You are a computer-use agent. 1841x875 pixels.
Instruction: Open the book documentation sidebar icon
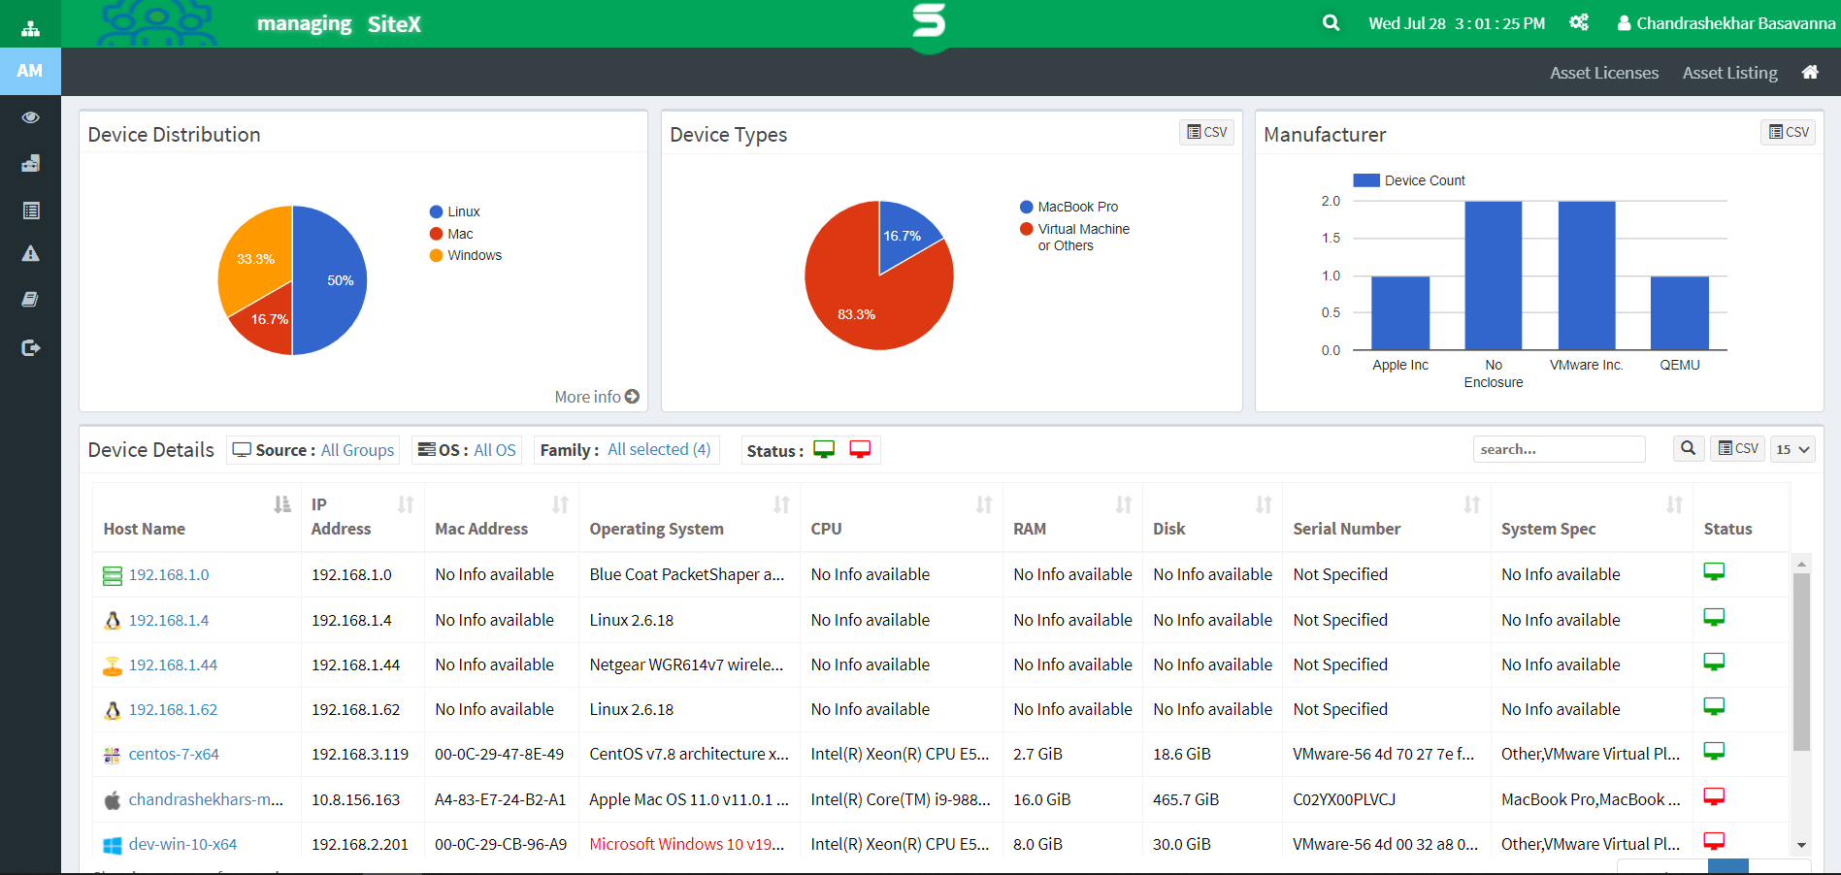[30, 300]
